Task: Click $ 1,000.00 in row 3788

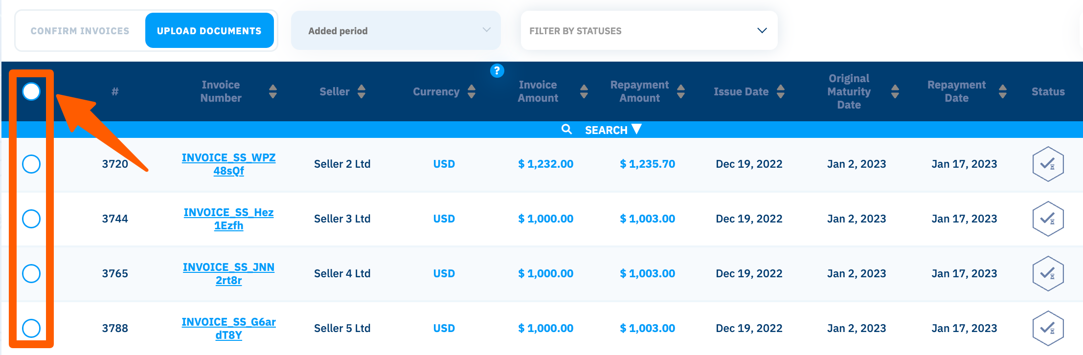Action: coord(545,328)
